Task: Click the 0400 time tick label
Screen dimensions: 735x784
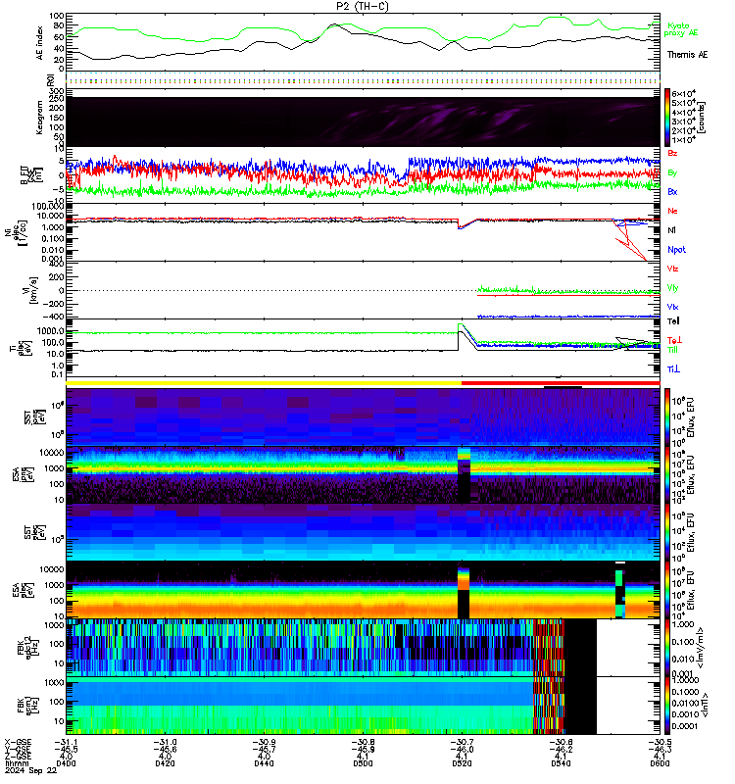Action: click(66, 763)
